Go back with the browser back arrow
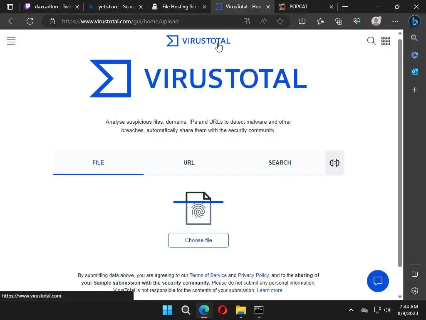Screen dimensions: 426x320 tap(11, 21)
